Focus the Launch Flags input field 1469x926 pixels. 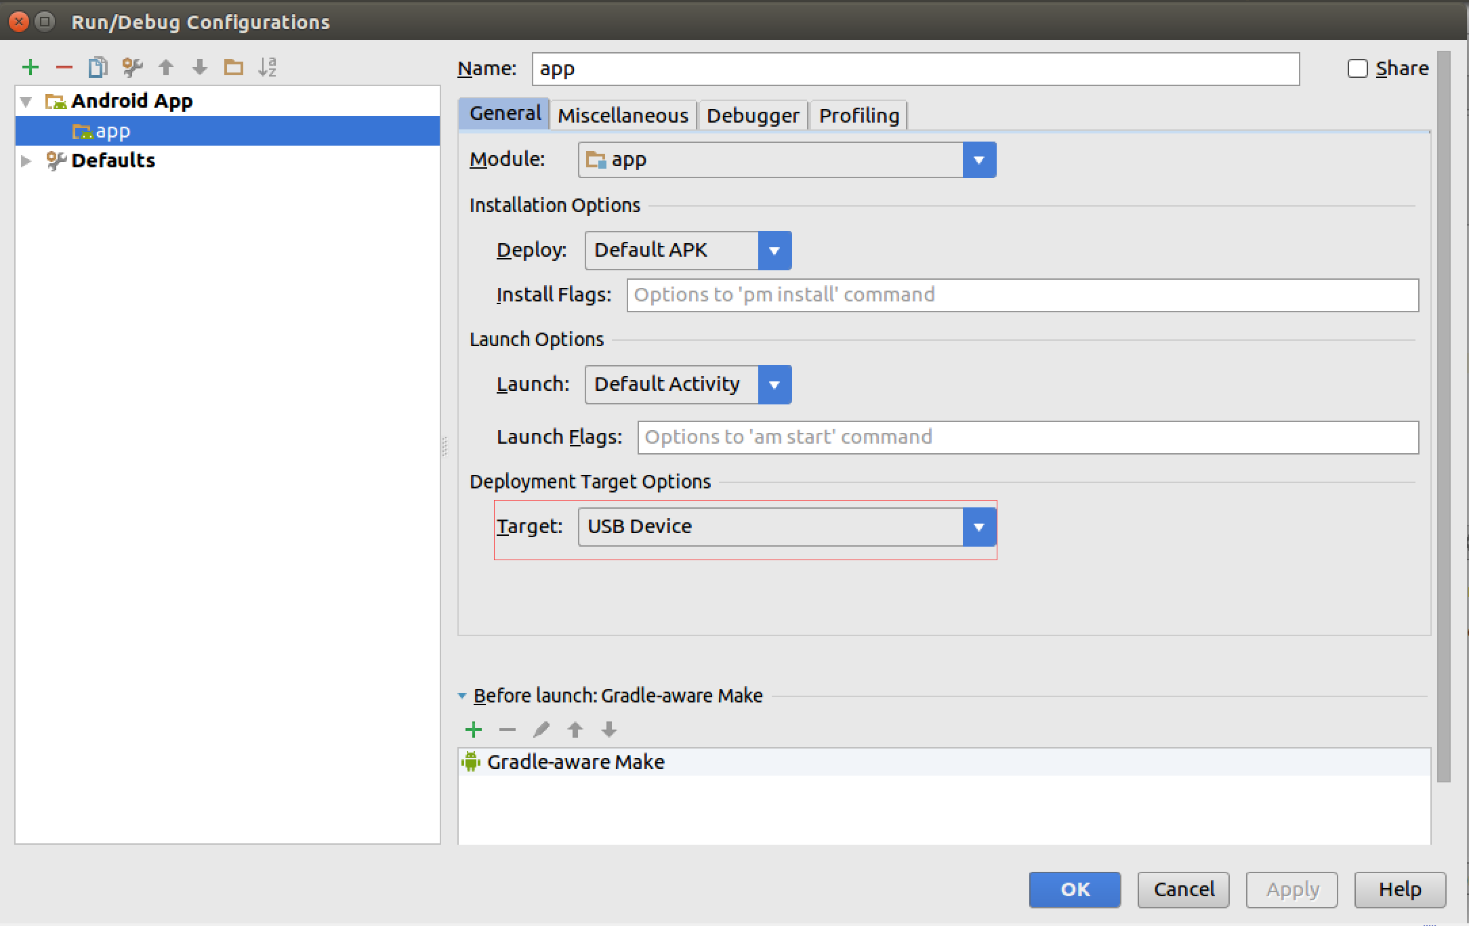coord(1028,438)
